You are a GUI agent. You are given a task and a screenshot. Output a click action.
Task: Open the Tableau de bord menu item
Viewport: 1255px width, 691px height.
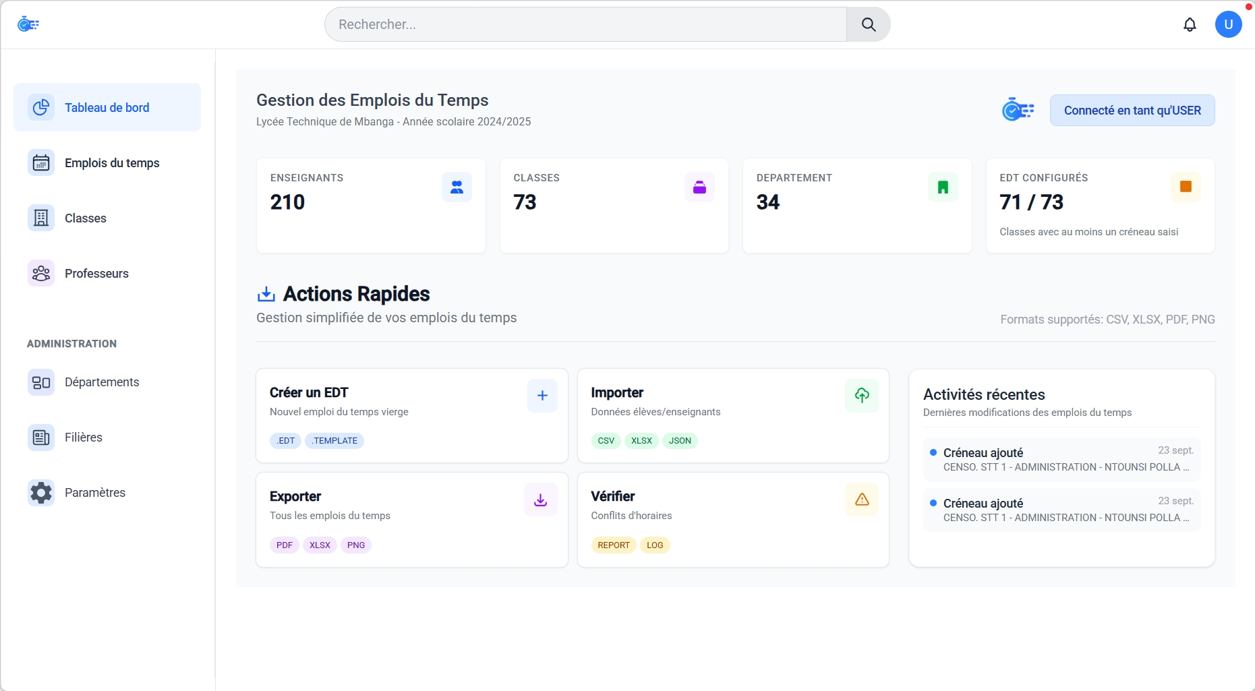pos(107,107)
